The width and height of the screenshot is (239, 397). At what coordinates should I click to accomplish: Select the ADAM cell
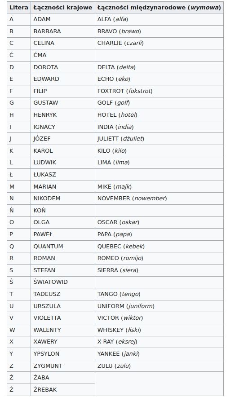pyautogui.click(x=63, y=19)
